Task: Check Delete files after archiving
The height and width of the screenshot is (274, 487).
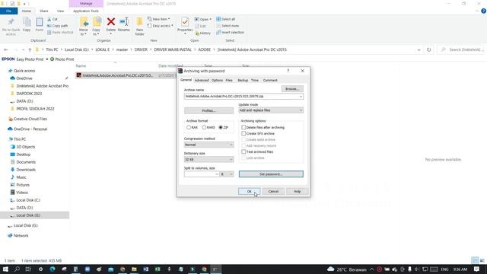Action: (x=243, y=127)
